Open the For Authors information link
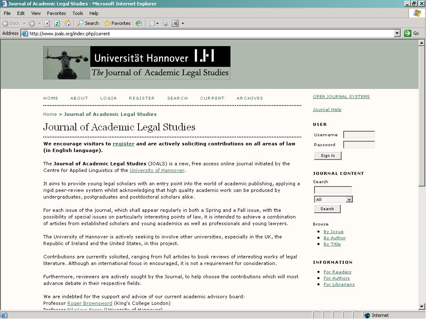The image size is (426, 319). pyautogui.click(x=337, y=278)
